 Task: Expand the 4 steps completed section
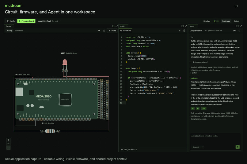pyautogui.click(x=199, y=62)
